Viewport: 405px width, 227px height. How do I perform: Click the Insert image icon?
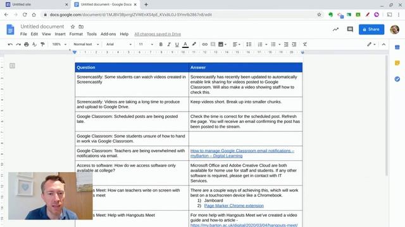221,45
